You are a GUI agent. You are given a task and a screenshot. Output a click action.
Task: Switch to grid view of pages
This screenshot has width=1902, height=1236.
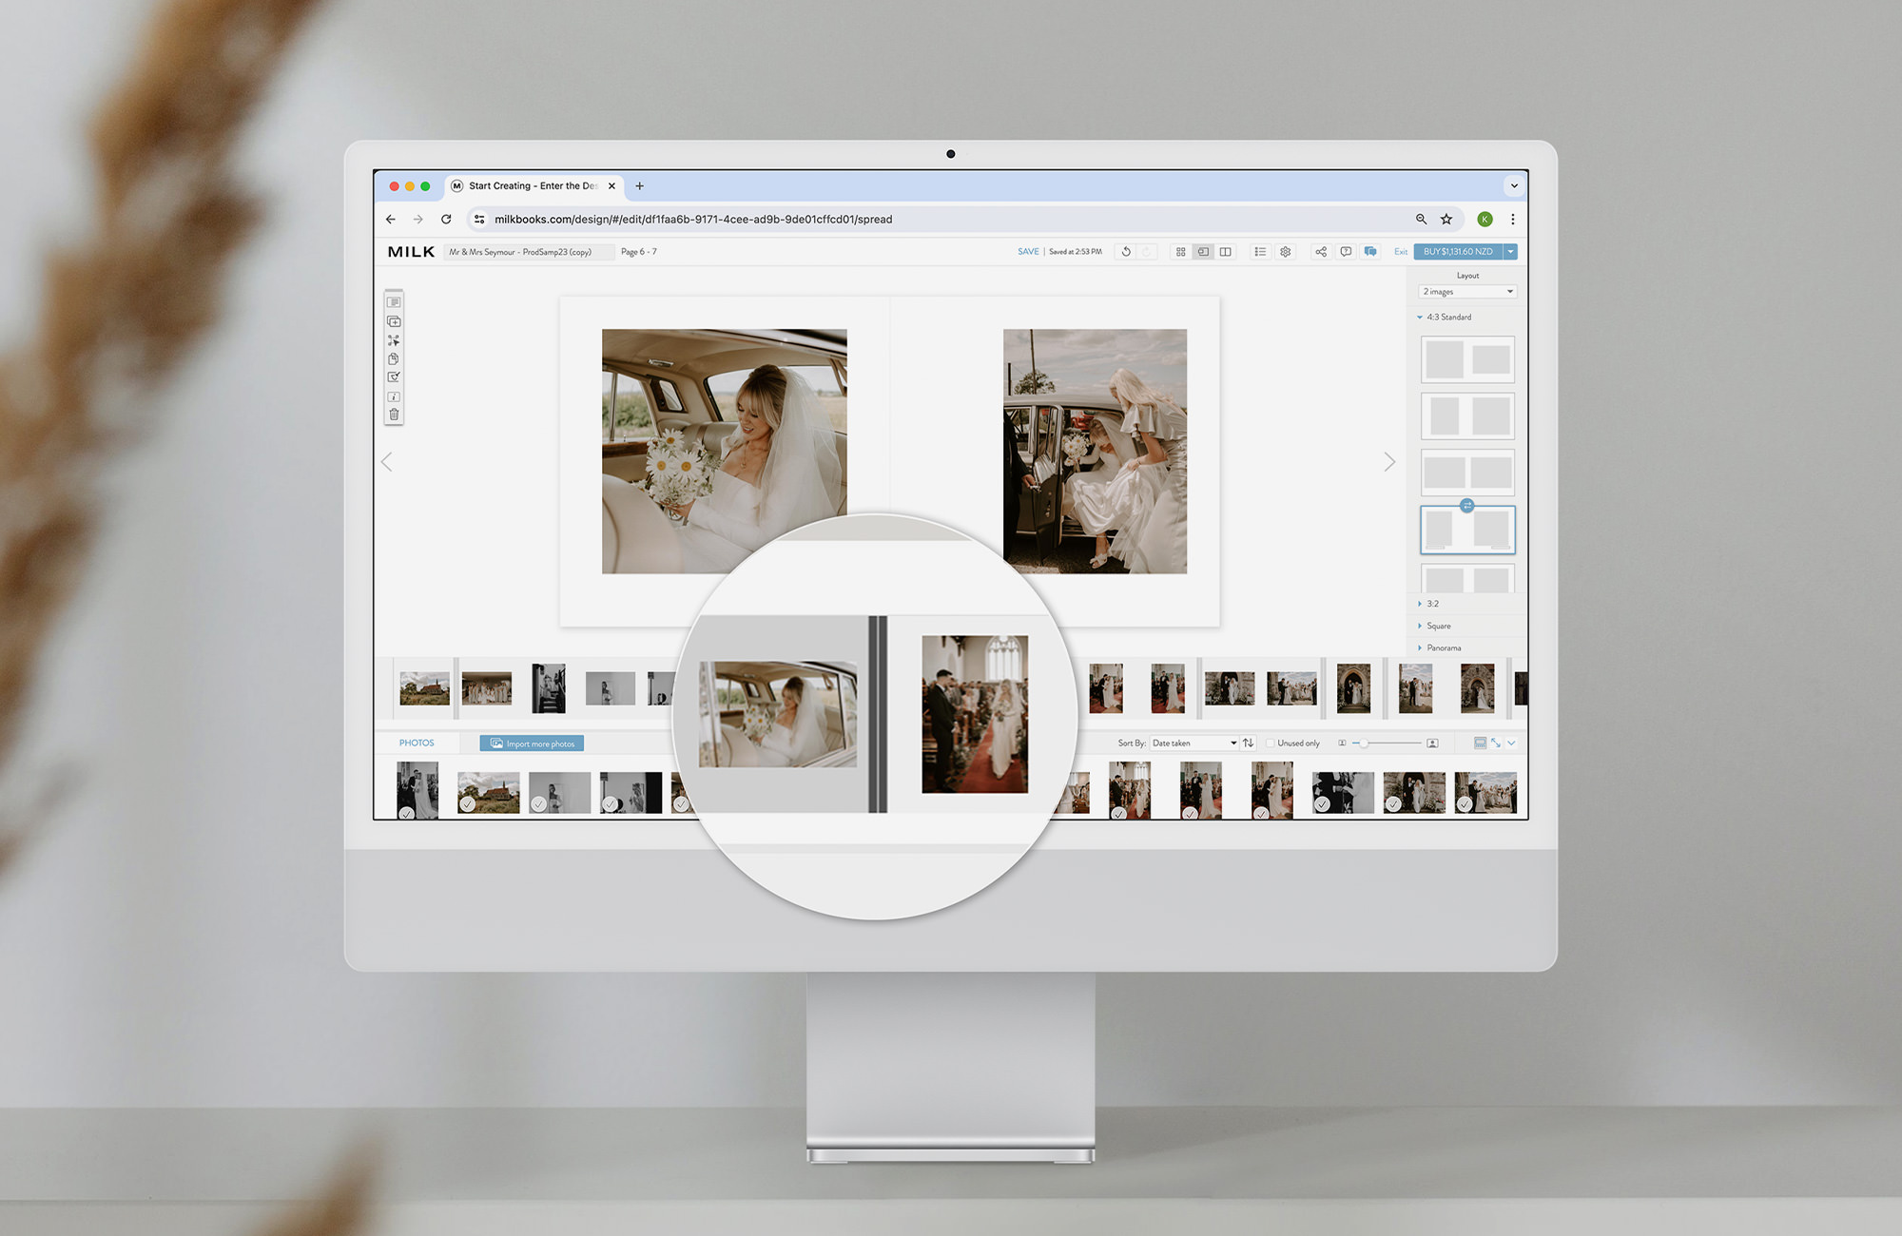tap(1181, 251)
